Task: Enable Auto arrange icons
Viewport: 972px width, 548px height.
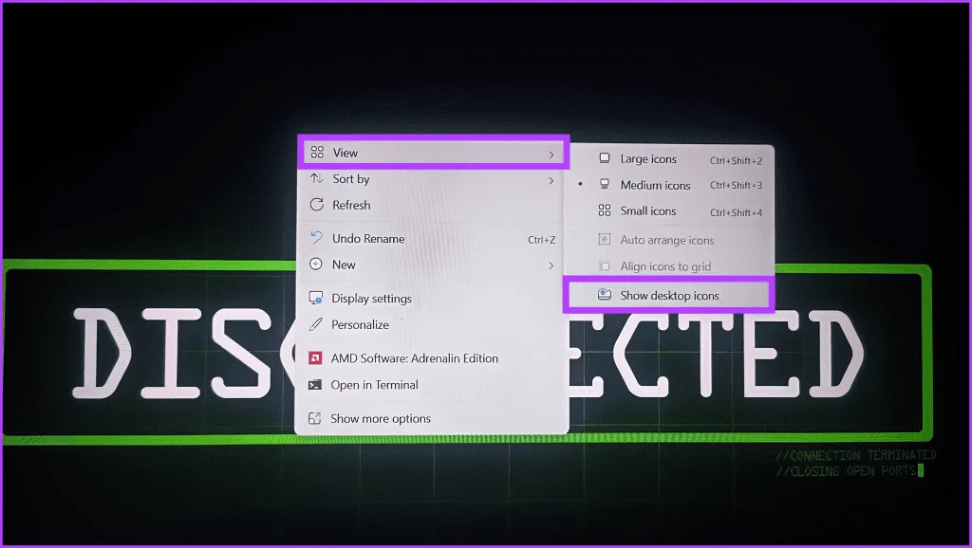Action: pos(666,241)
